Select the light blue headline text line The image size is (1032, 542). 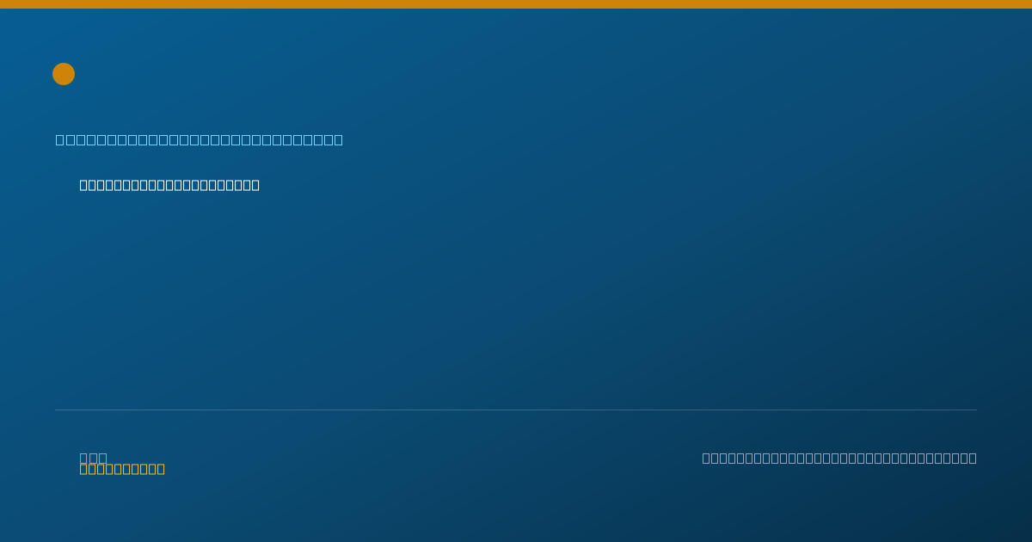point(199,139)
